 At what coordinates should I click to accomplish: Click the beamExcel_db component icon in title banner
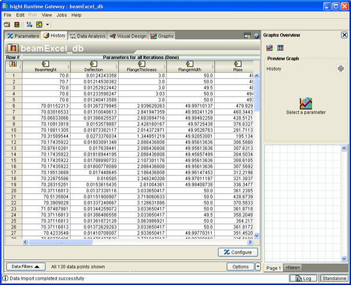(13, 48)
